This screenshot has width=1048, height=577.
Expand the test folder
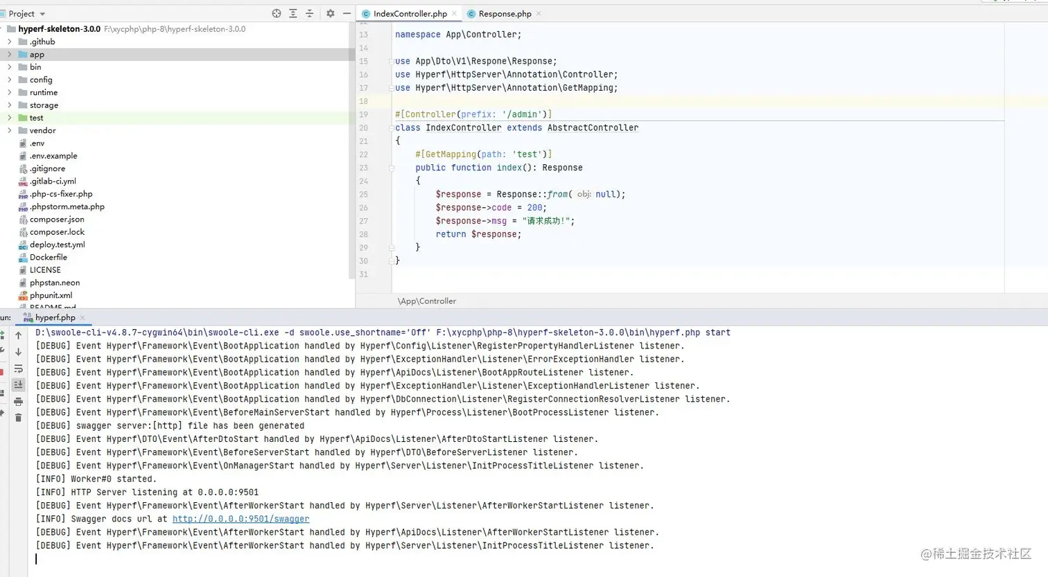[10, 118]
